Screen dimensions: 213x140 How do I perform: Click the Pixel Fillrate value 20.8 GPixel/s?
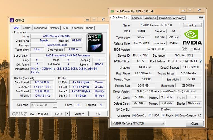point(143,73)
